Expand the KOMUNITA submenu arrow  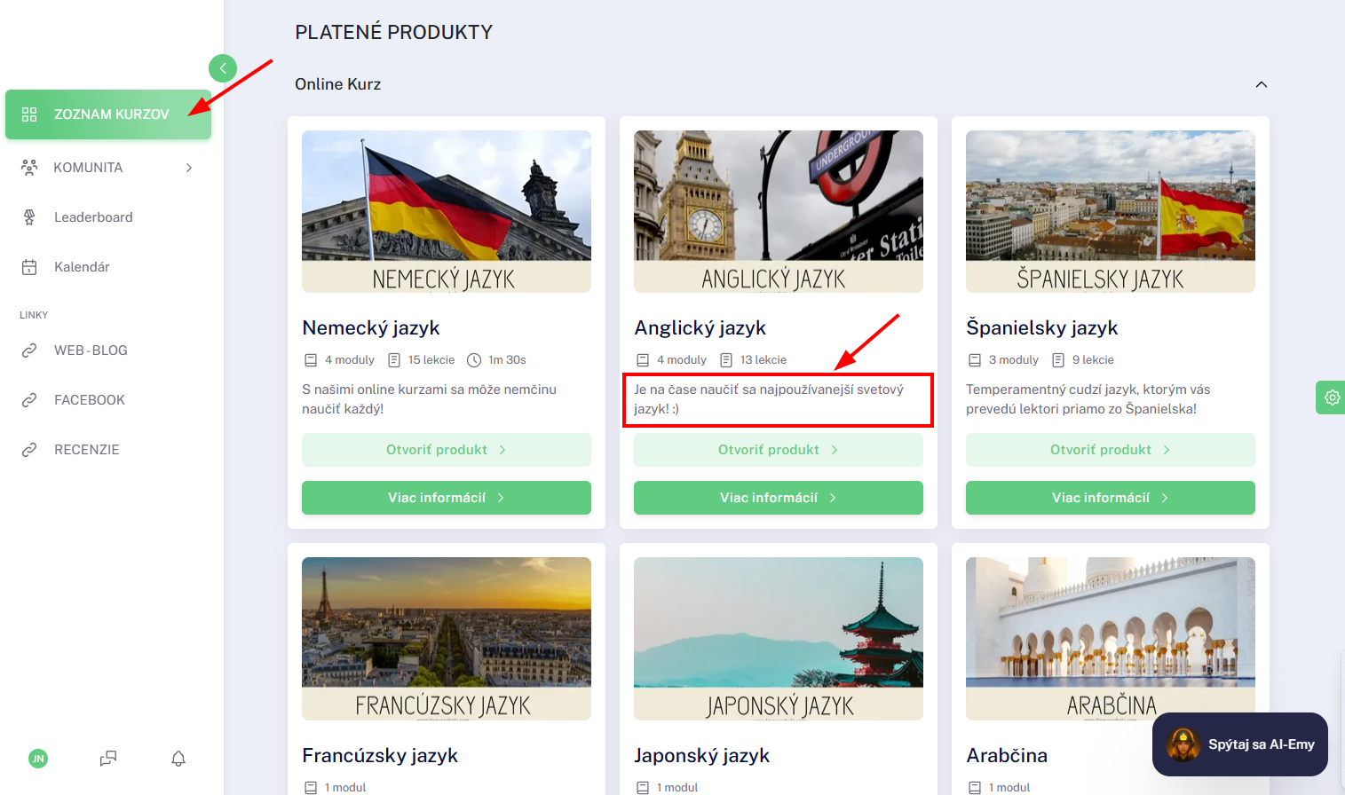tap(189, 168)
